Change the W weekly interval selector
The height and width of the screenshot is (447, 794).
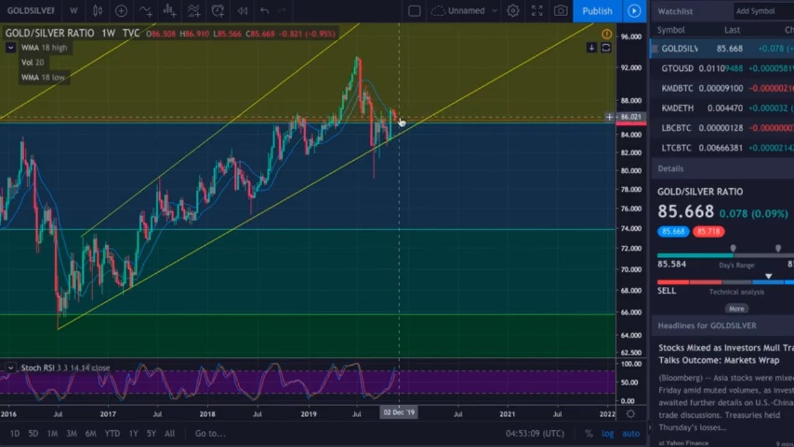74,11
